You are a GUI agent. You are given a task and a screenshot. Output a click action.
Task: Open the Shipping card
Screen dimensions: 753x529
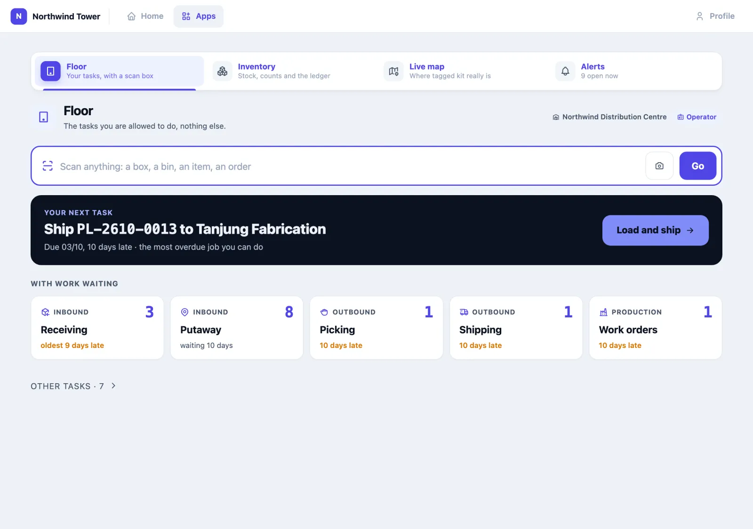[x=516, y=328]
